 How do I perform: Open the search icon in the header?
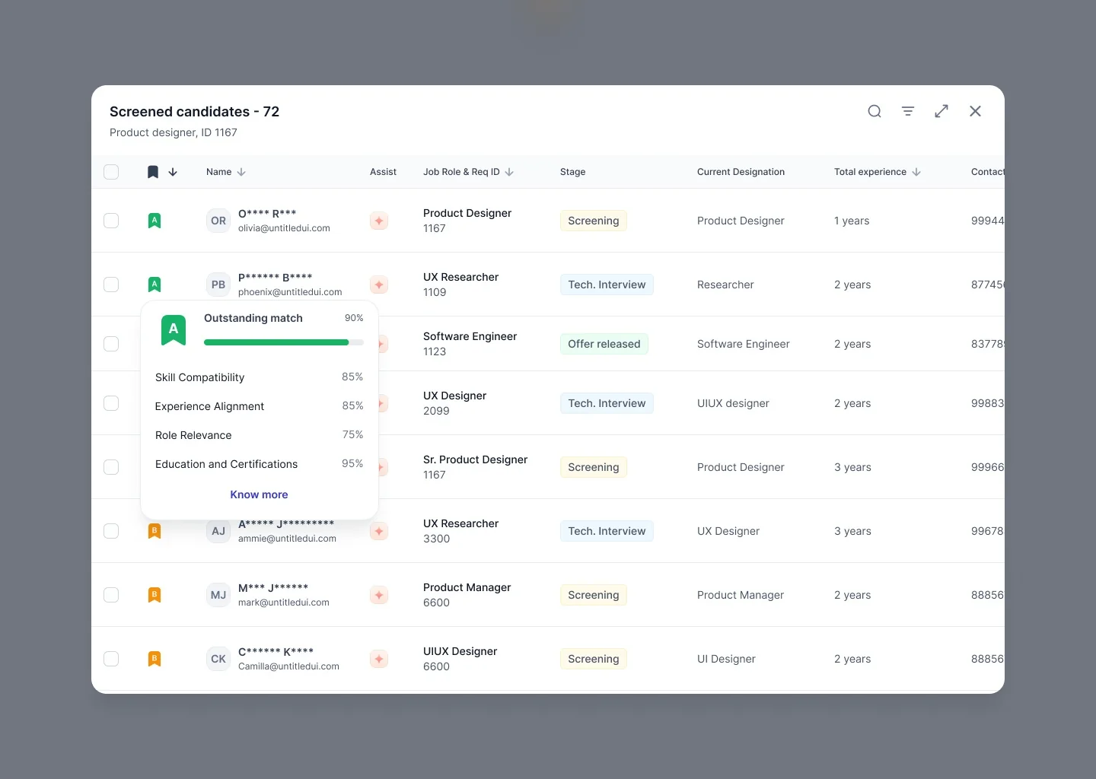click(874, 111)
